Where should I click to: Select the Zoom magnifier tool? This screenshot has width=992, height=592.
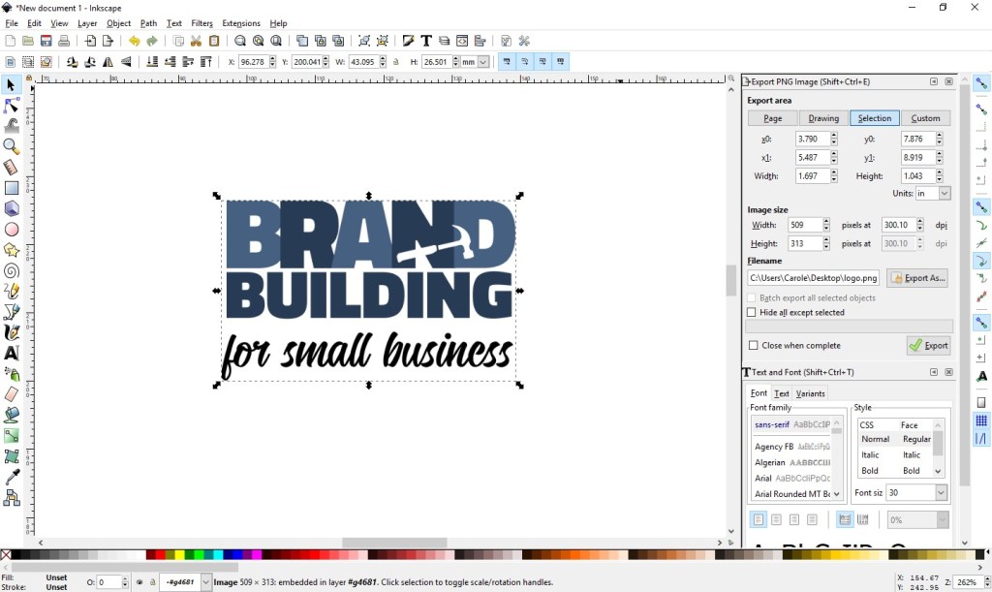pos(12,146)
